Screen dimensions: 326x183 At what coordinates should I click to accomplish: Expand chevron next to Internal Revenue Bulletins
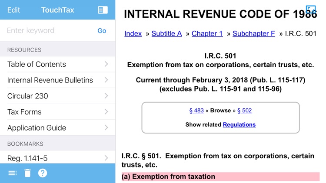coord(106,80)
